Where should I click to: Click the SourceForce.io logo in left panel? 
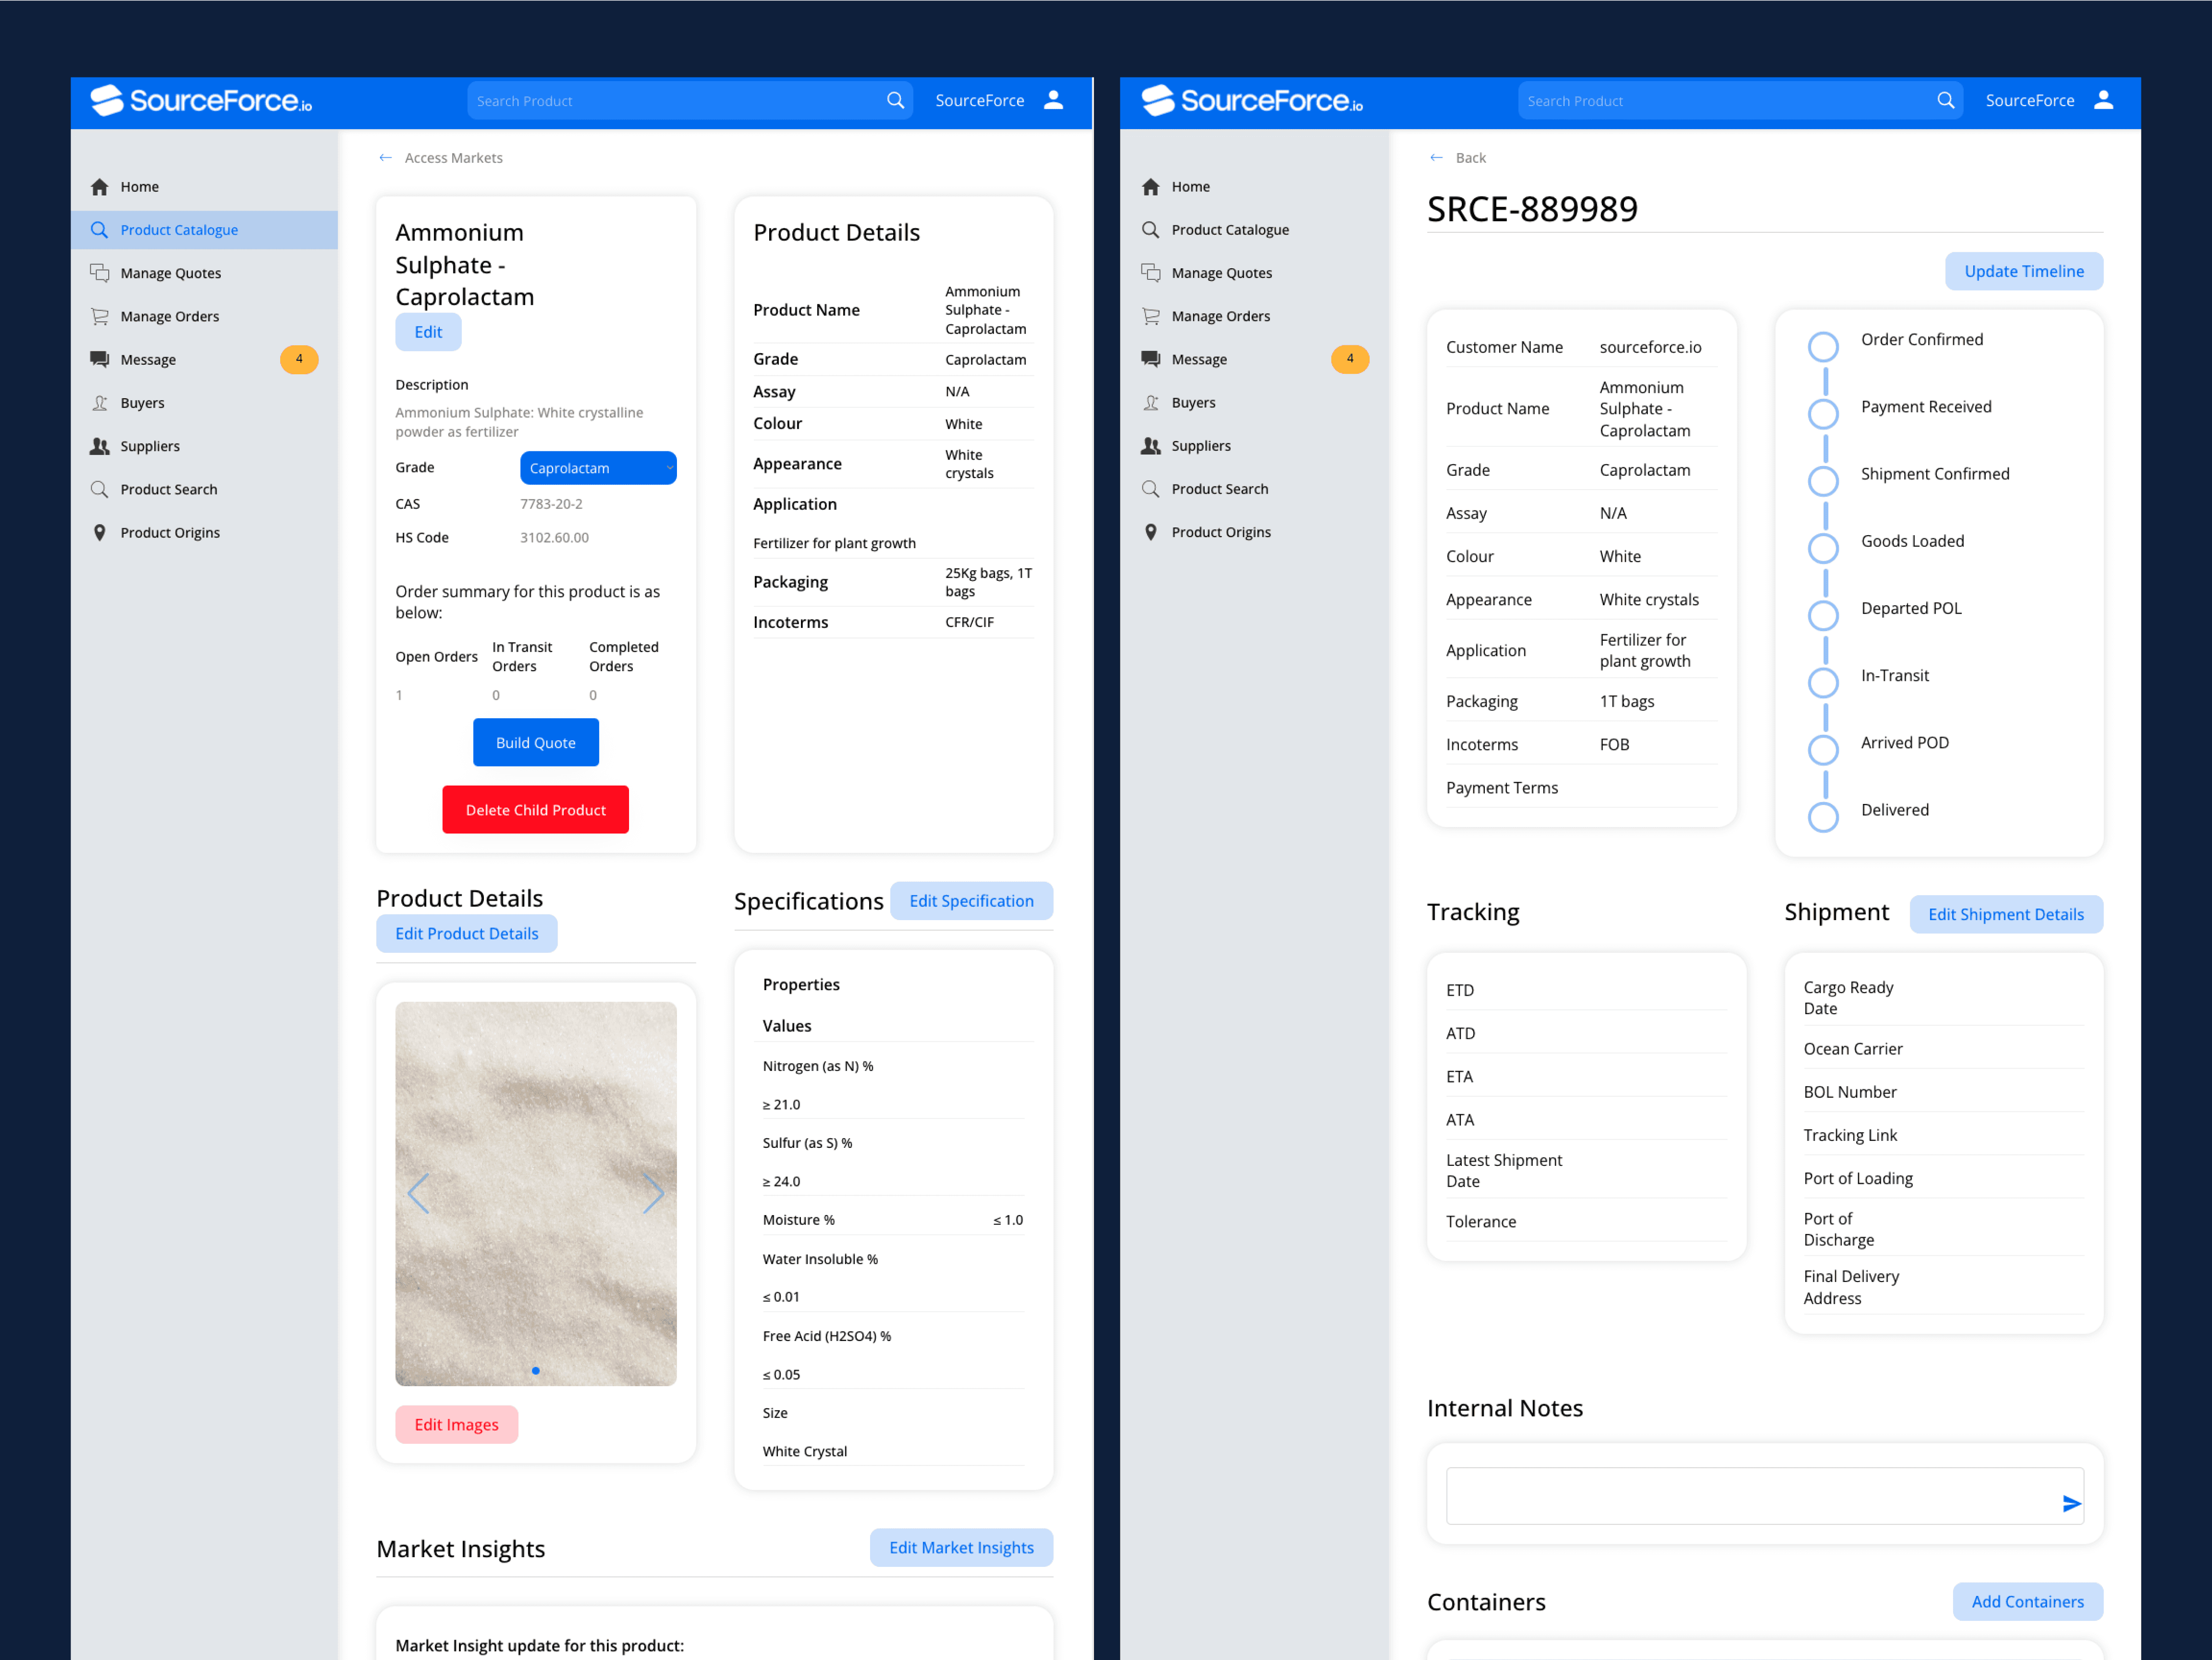(201, 100)
